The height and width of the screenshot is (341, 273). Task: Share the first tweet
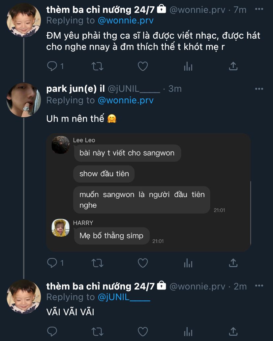[x=233, y=66]
